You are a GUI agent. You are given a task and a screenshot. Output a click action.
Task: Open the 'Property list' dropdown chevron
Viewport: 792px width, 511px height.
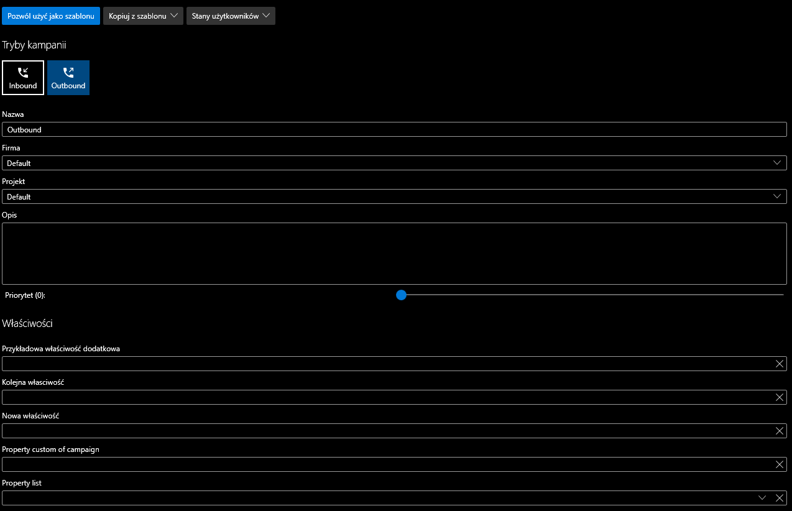point(762,498)
